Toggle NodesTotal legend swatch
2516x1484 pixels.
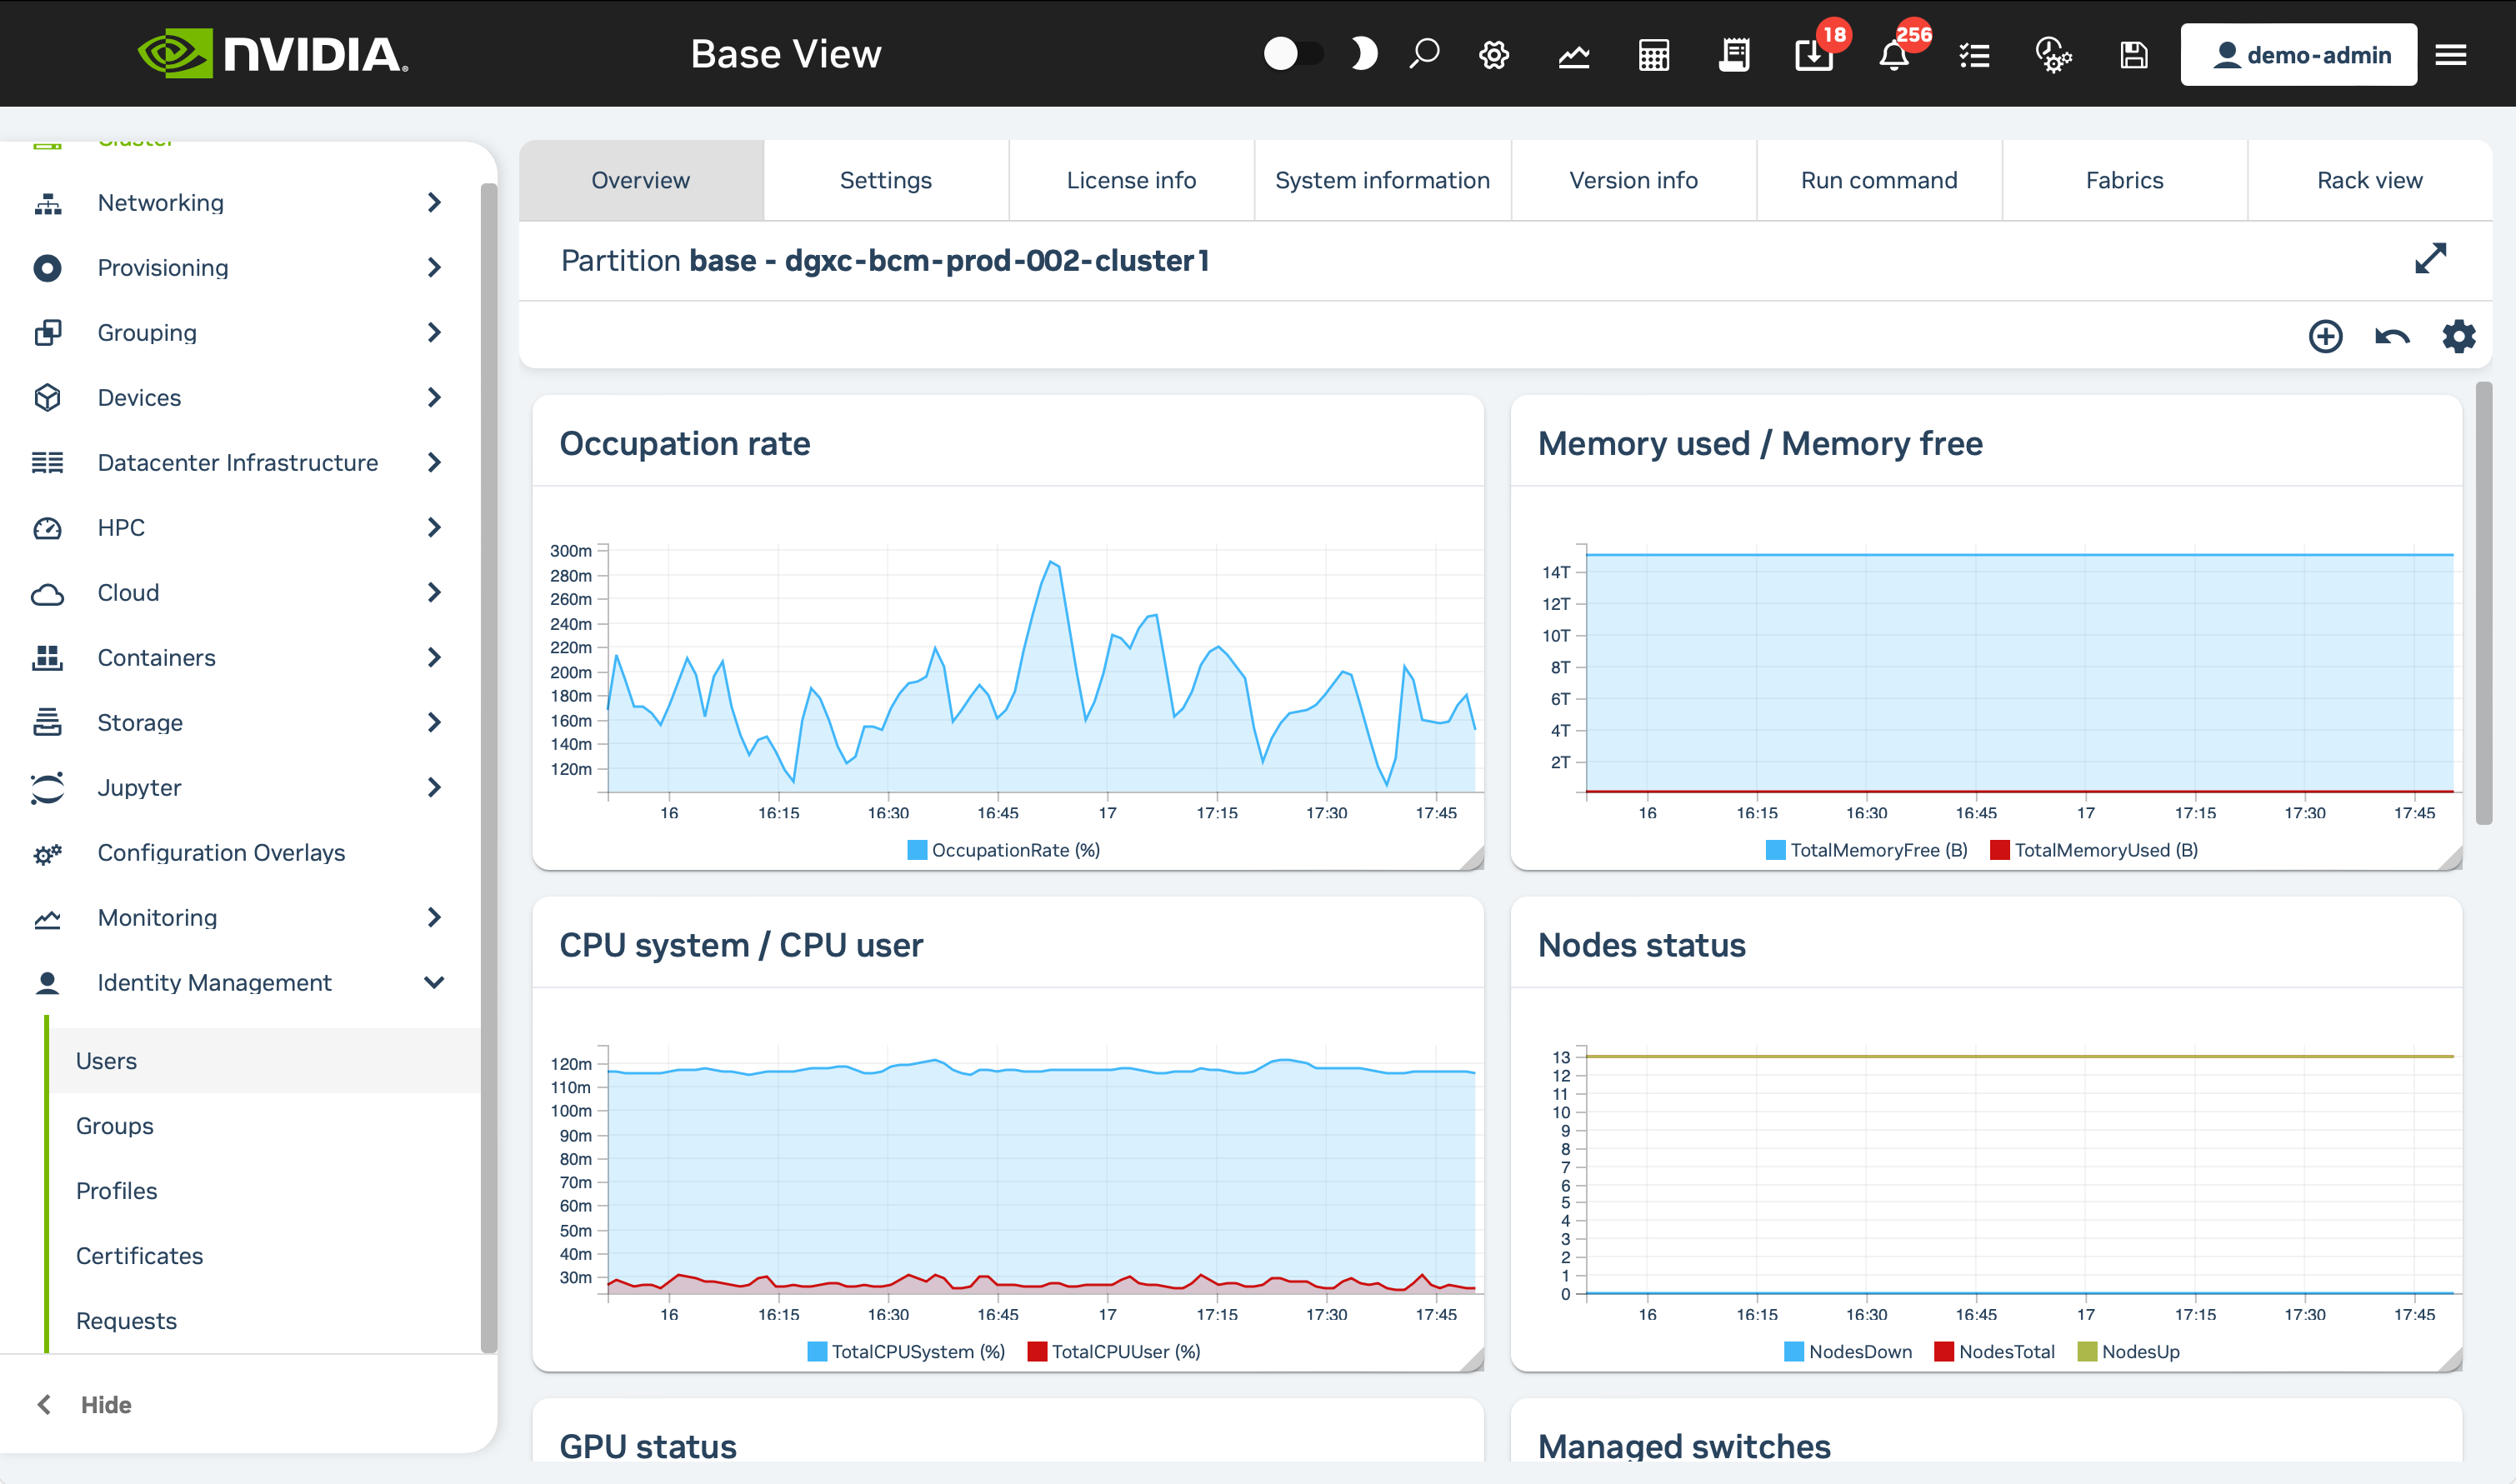pyautogui.click(x=1944, y=1352)
